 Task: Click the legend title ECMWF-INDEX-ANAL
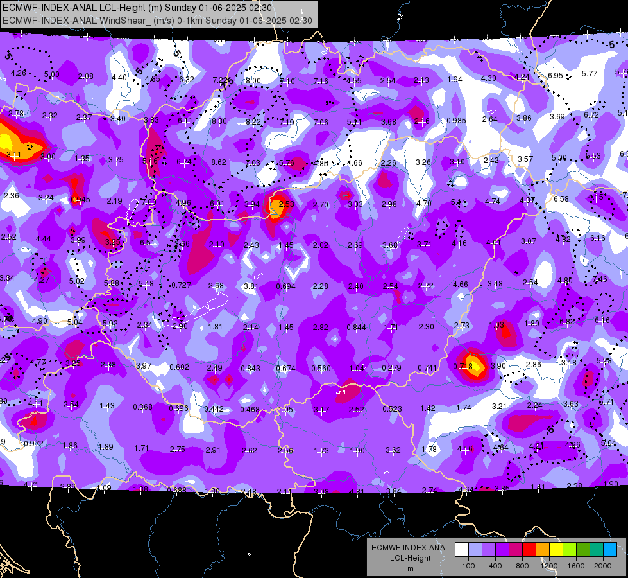coord(410,548)
